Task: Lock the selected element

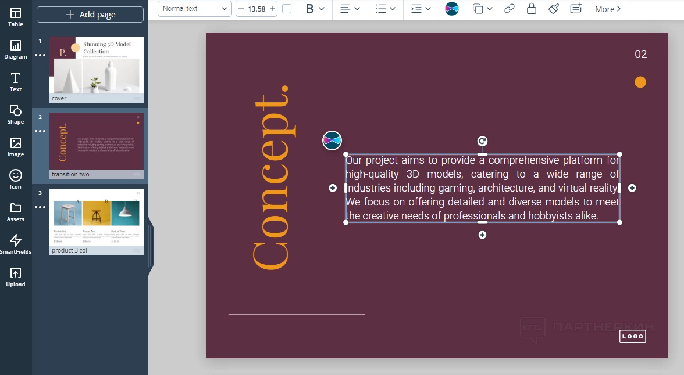Action: tap(531, 9)
